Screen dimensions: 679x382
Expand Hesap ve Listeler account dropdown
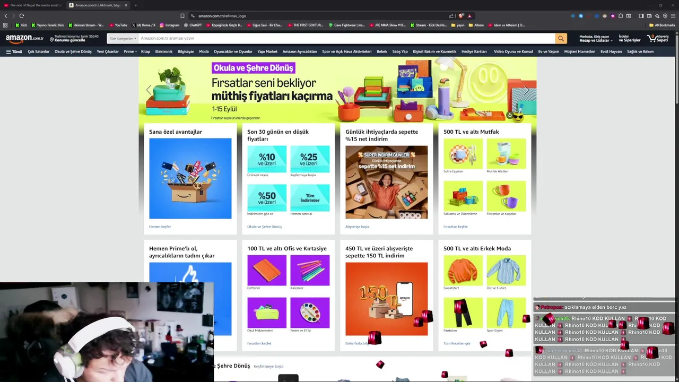(596, 38)
